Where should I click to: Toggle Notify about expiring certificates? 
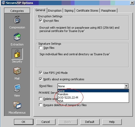(x=40, y=79)
